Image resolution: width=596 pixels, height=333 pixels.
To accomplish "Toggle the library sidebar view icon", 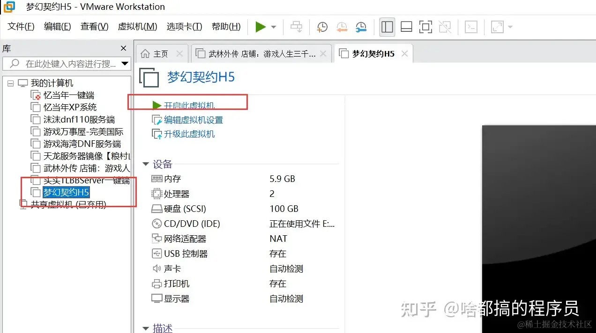I will pyautogui.click(x=387, y=27).
